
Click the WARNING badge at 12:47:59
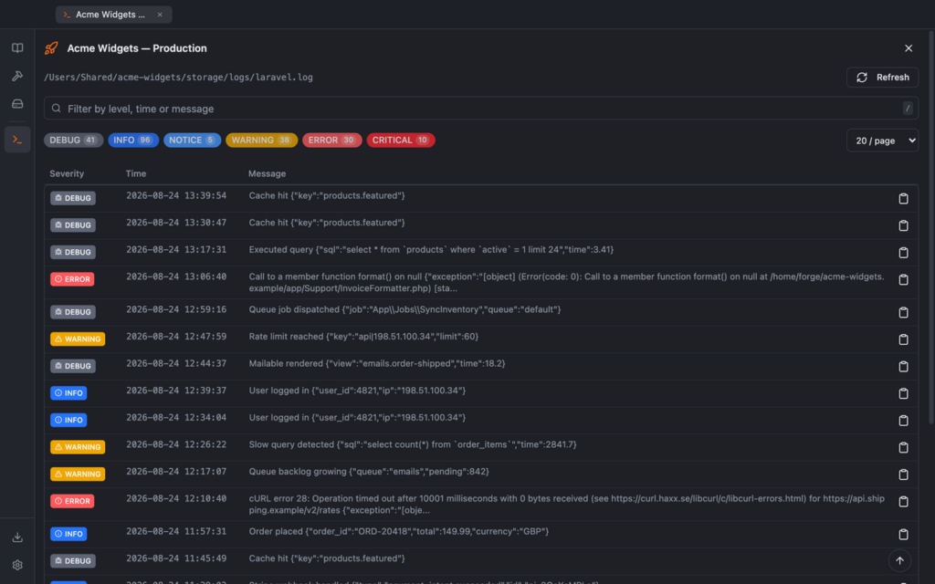(78, 339)
